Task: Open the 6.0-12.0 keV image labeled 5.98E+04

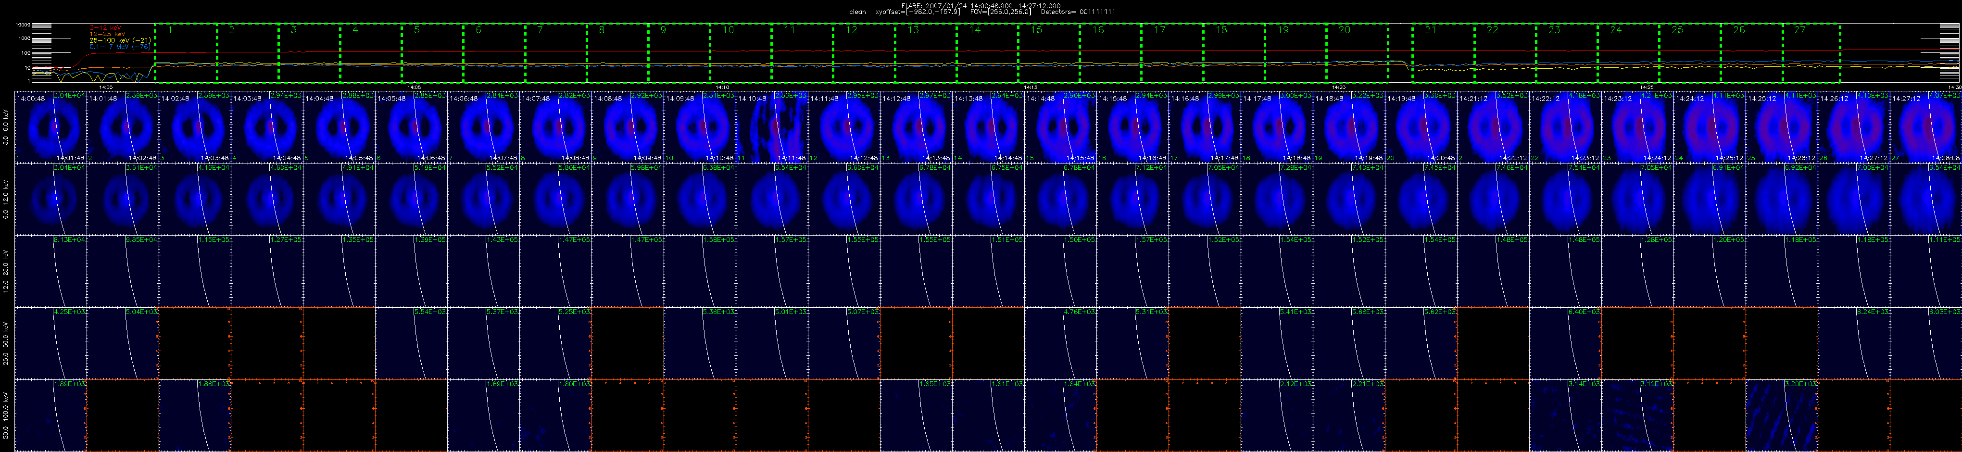Action: pos(627,199)
